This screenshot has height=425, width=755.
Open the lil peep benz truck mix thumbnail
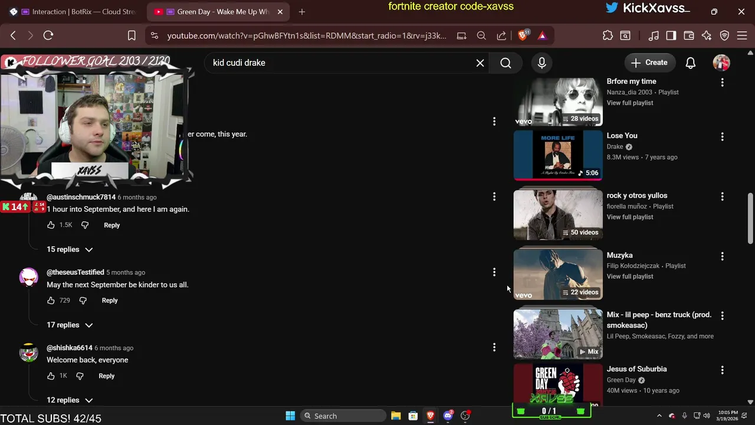coord(558,334)
